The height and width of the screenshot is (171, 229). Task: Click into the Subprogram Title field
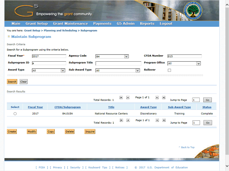click(118, 63)
